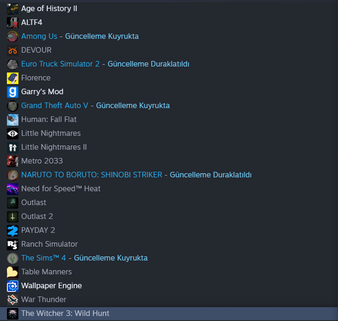
Task: Click the Little Nightmares eye icon
Action: [x=12, y=133]
